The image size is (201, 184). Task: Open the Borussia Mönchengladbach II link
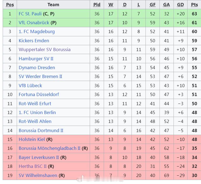coord(50,148)
